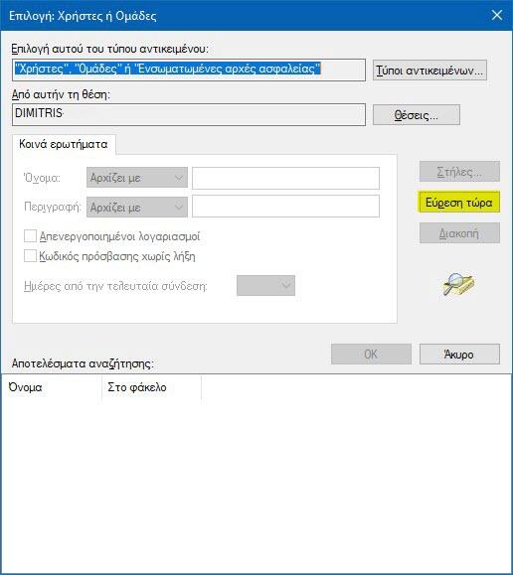Click the Θέσεις button
The image size is (513, 575).
pyautogui.click(x=417, y=115)
